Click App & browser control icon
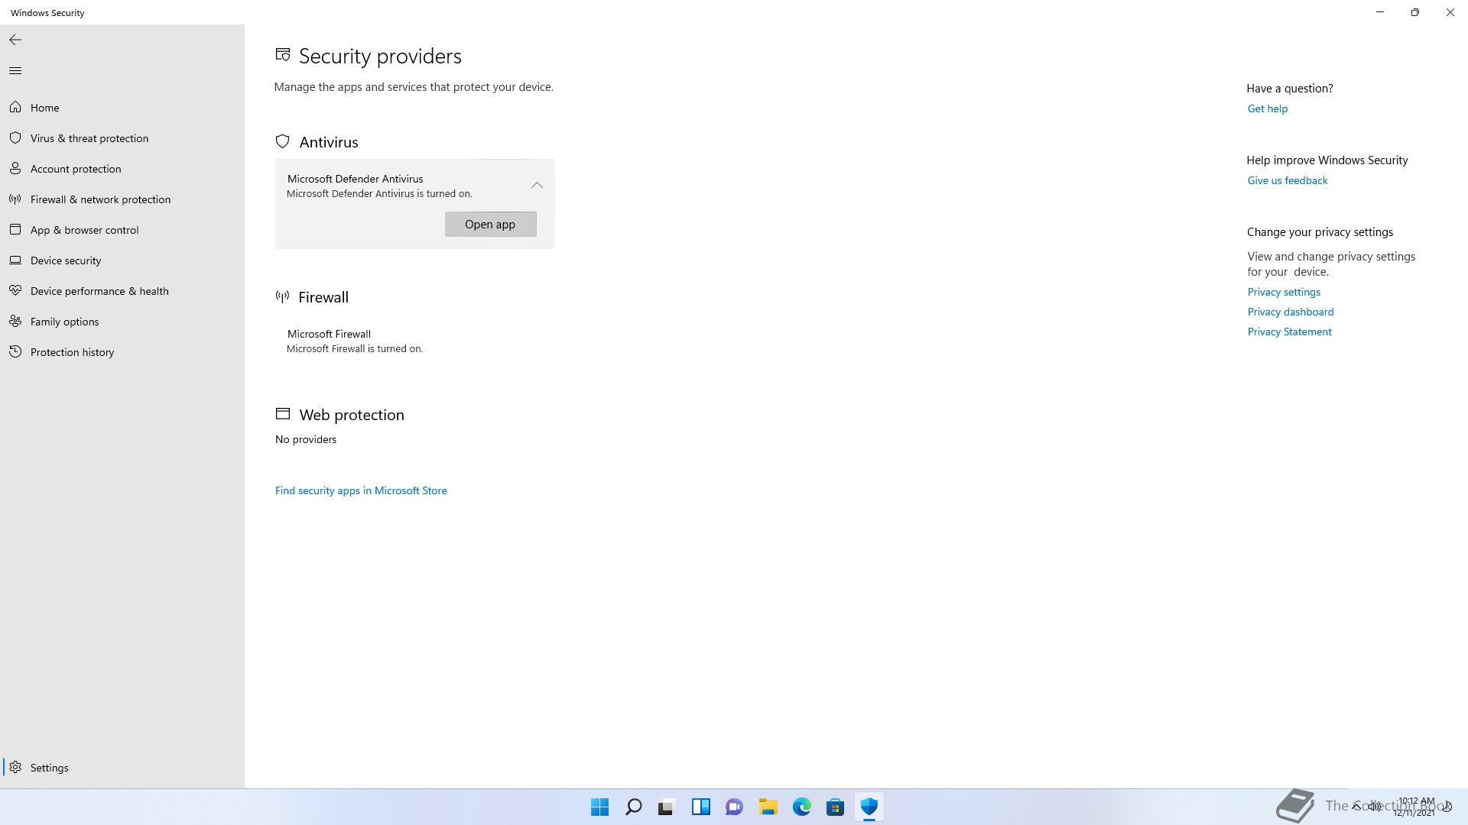Image resolution: width=1468 pixels, height=825 pixels. pyautogui.click(x=15, y=229)
